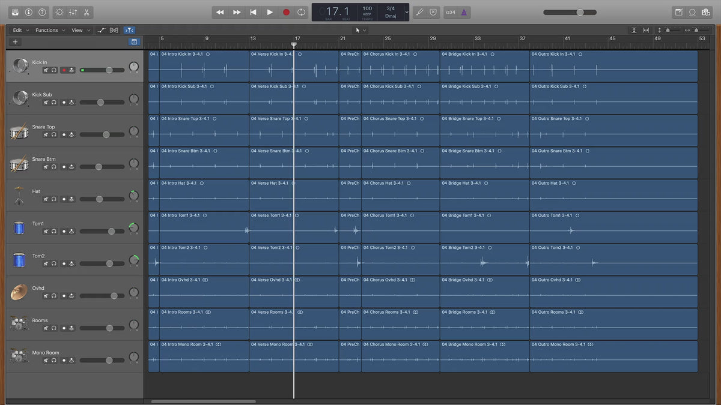The width and height of the screenshot is (721, 405).
Task: Open the Smart Controls panel
Action: (59, 12)
